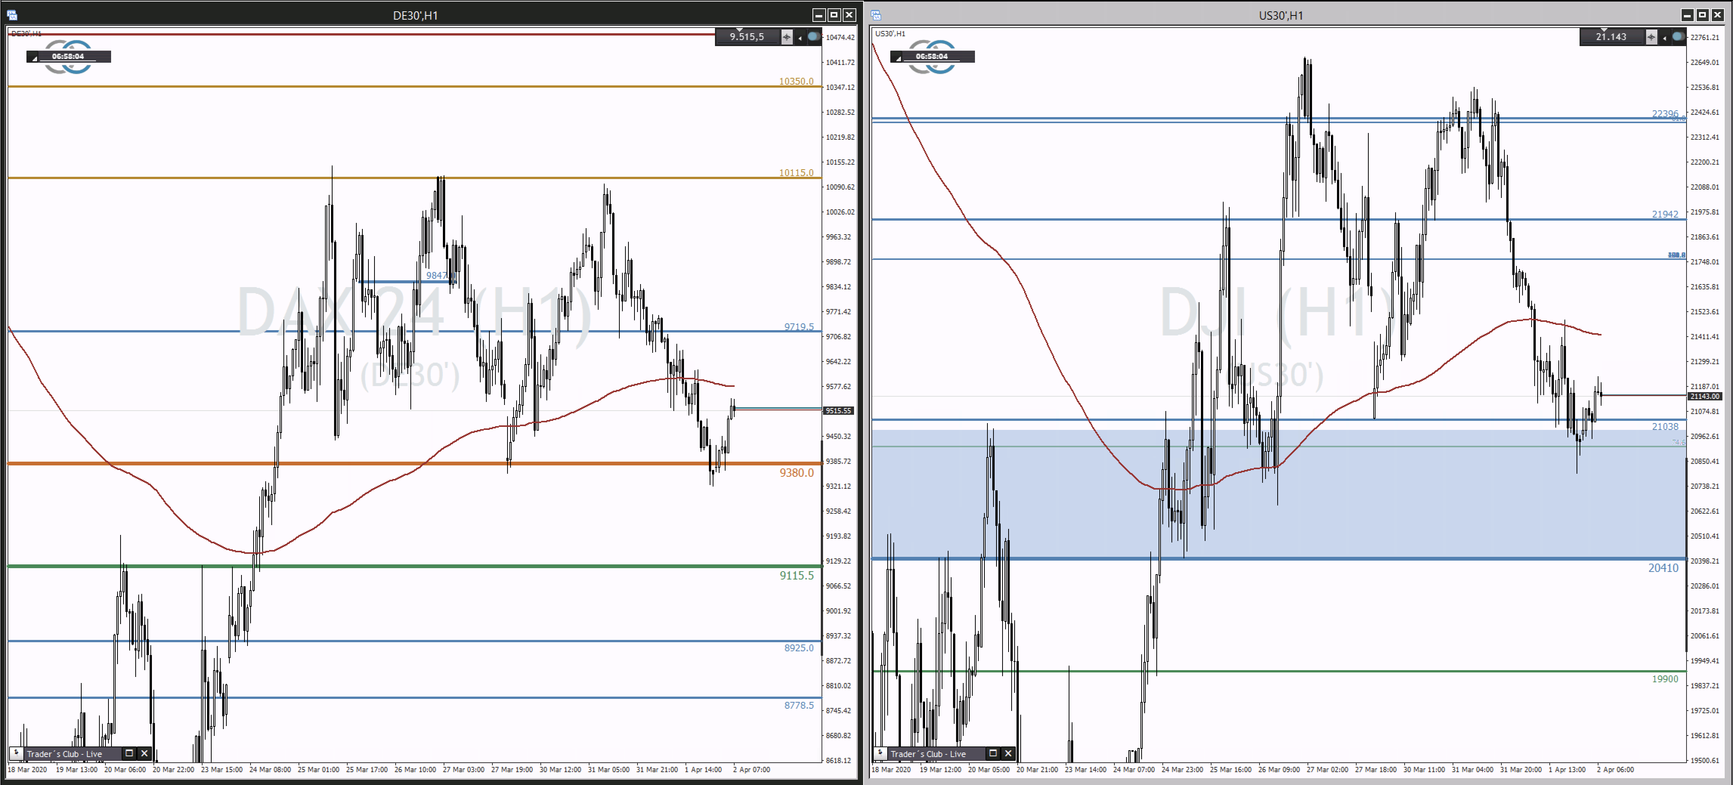The image size is (1733, 785).
Task: Click 2 Apr 06:00 on US30 time axis
Action: coord(1615,770)
